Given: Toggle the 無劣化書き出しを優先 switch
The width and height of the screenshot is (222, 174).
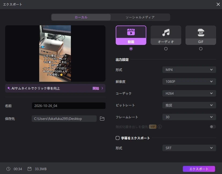Looking at the screenshot, I should tap(213, 127).
